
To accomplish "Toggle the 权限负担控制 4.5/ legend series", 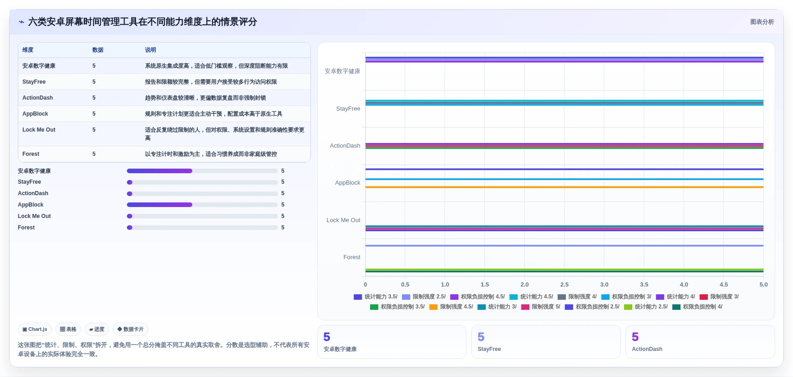I will tap(477, 297).
